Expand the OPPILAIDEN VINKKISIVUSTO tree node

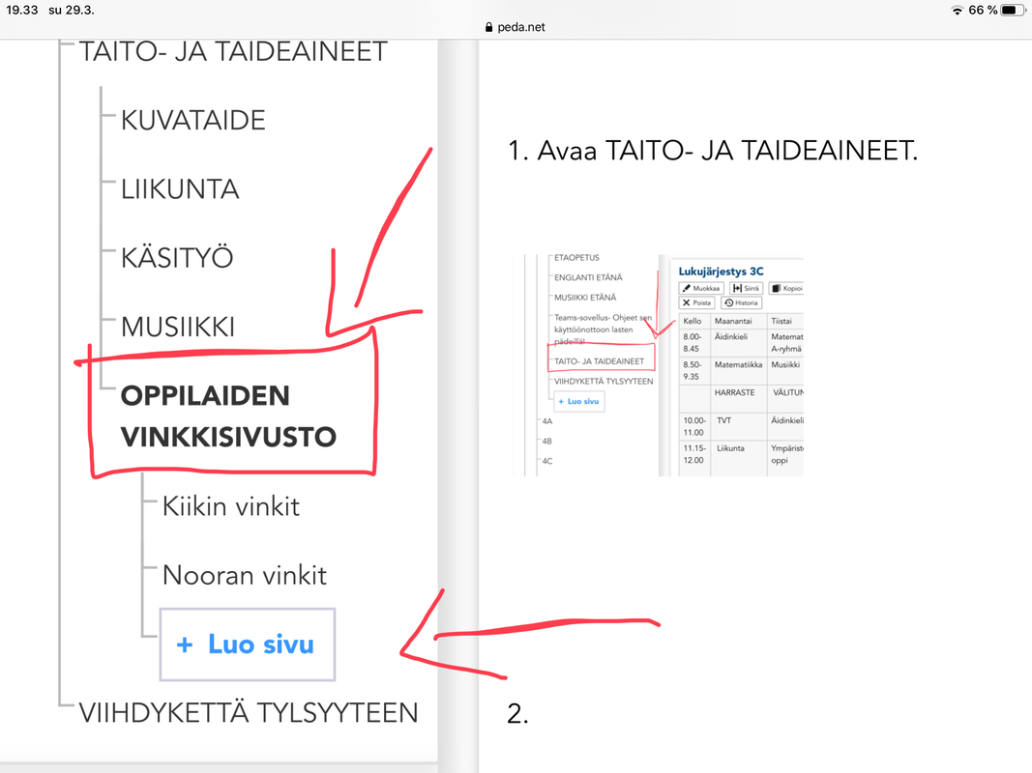point(227,416)
